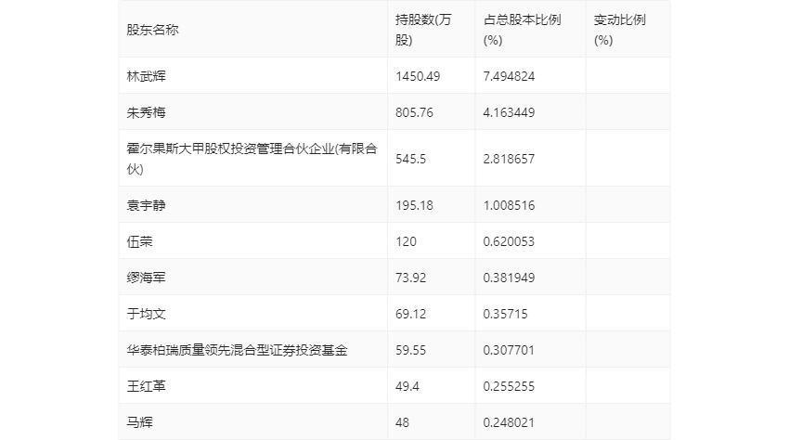Click percentage value 7.494824
This screenshot has width=789, height=440.
point(509,76)
